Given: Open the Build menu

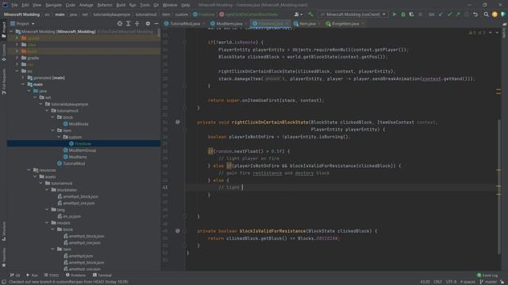Looking at the screenshot, I should tap(121, 5).
